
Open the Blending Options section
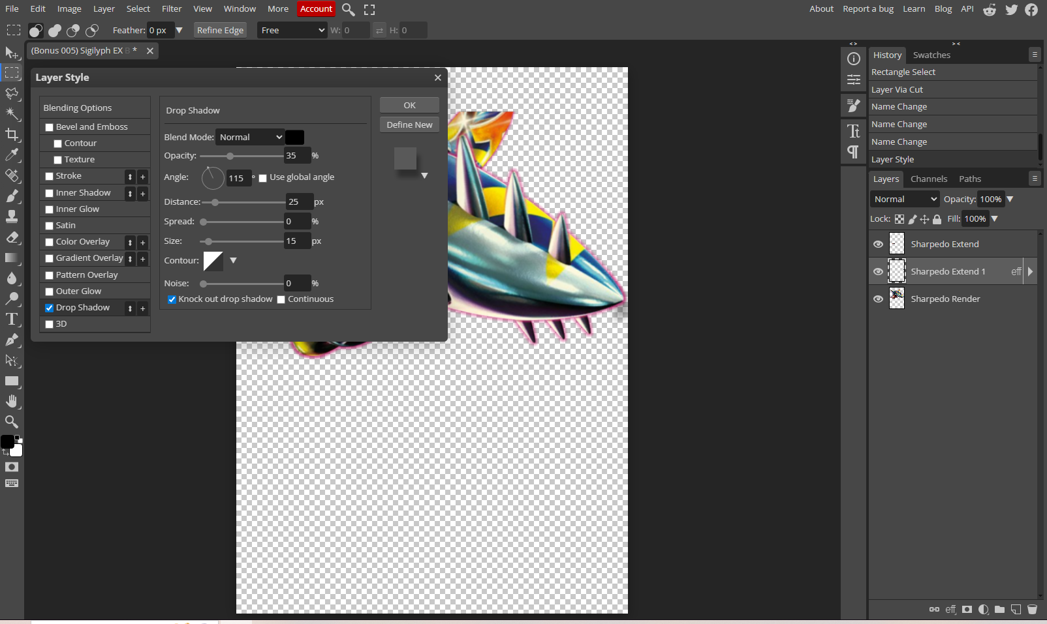pos(95,108)
